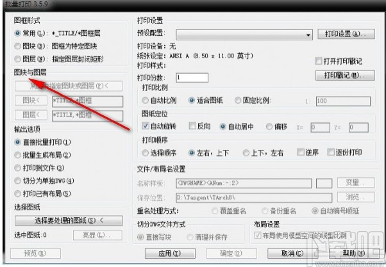Select 自动编号顺延 duplicate handling option
This screenshot has height=267, width=386.
315,211
